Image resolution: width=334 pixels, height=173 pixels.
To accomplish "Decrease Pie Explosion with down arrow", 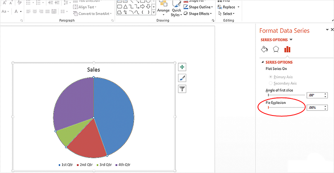I will pos(325,109).
